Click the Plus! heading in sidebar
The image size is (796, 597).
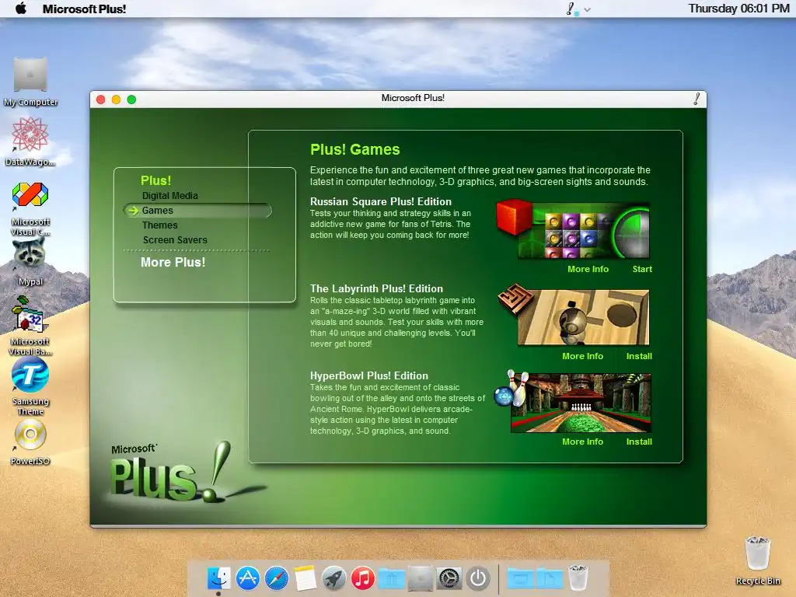[x=155, y=180]
